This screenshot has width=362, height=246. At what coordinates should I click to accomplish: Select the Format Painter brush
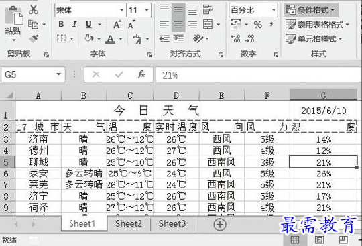[34, 38]
